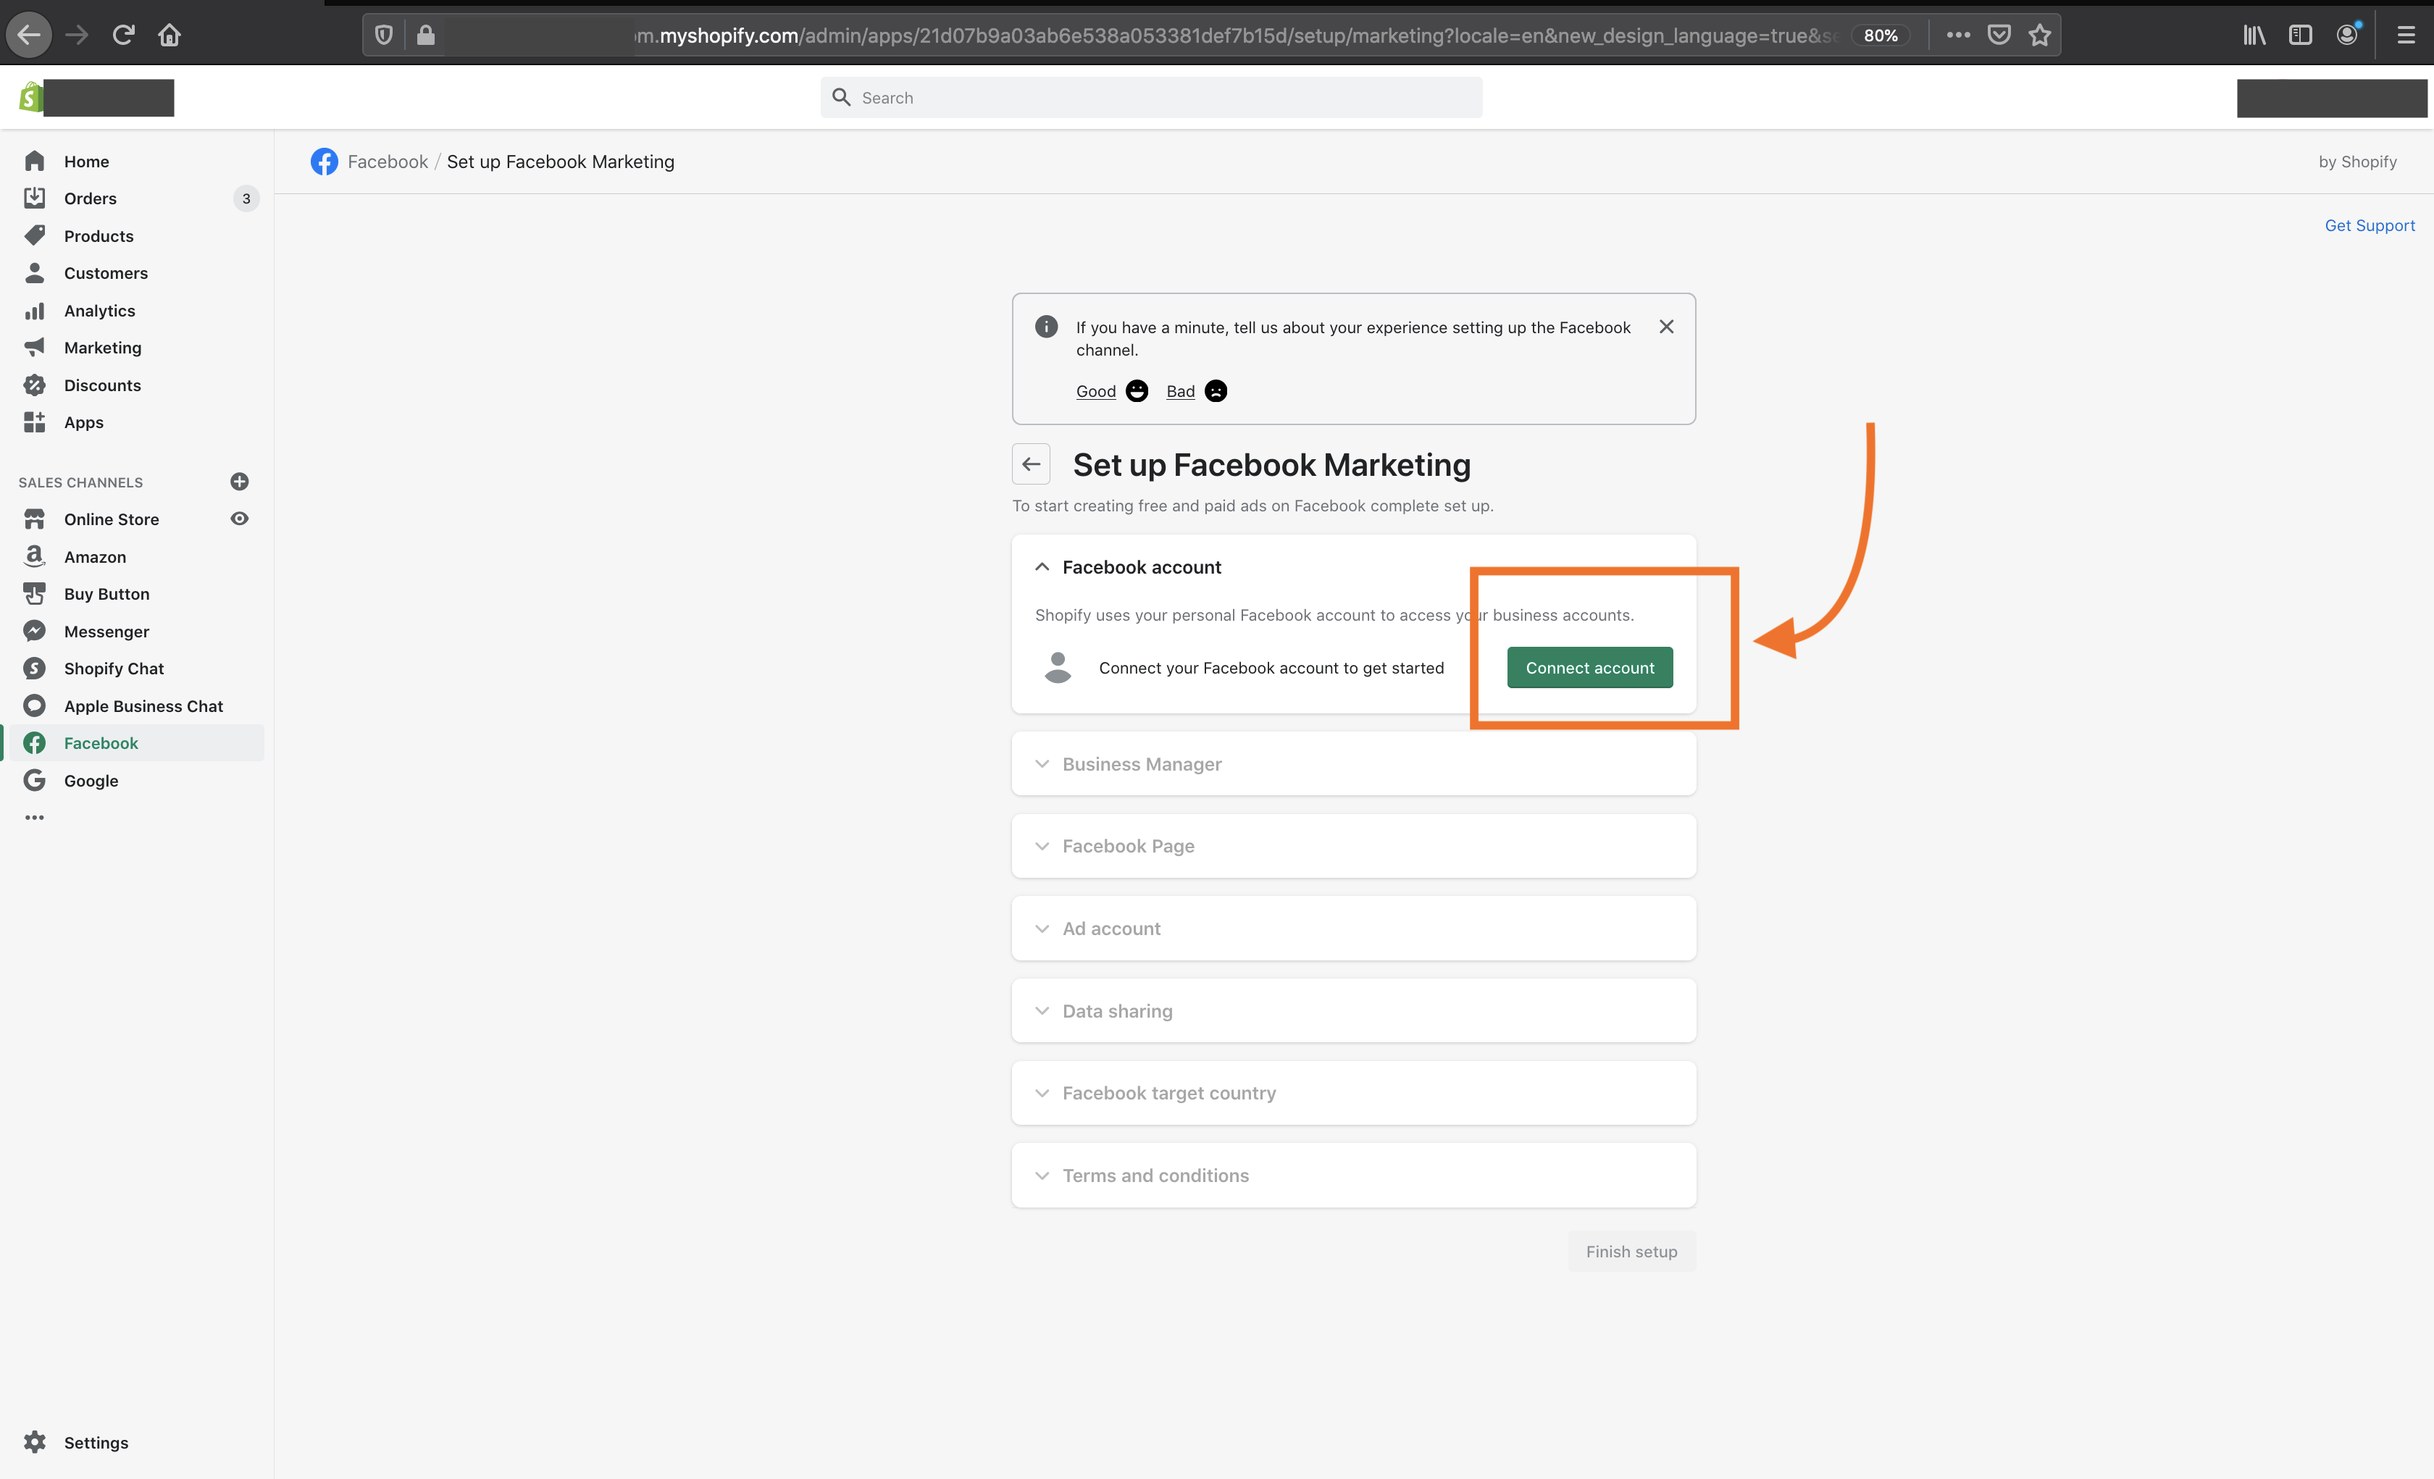
Task: Save page to Pocket
Action: (x=1999, y=35)
